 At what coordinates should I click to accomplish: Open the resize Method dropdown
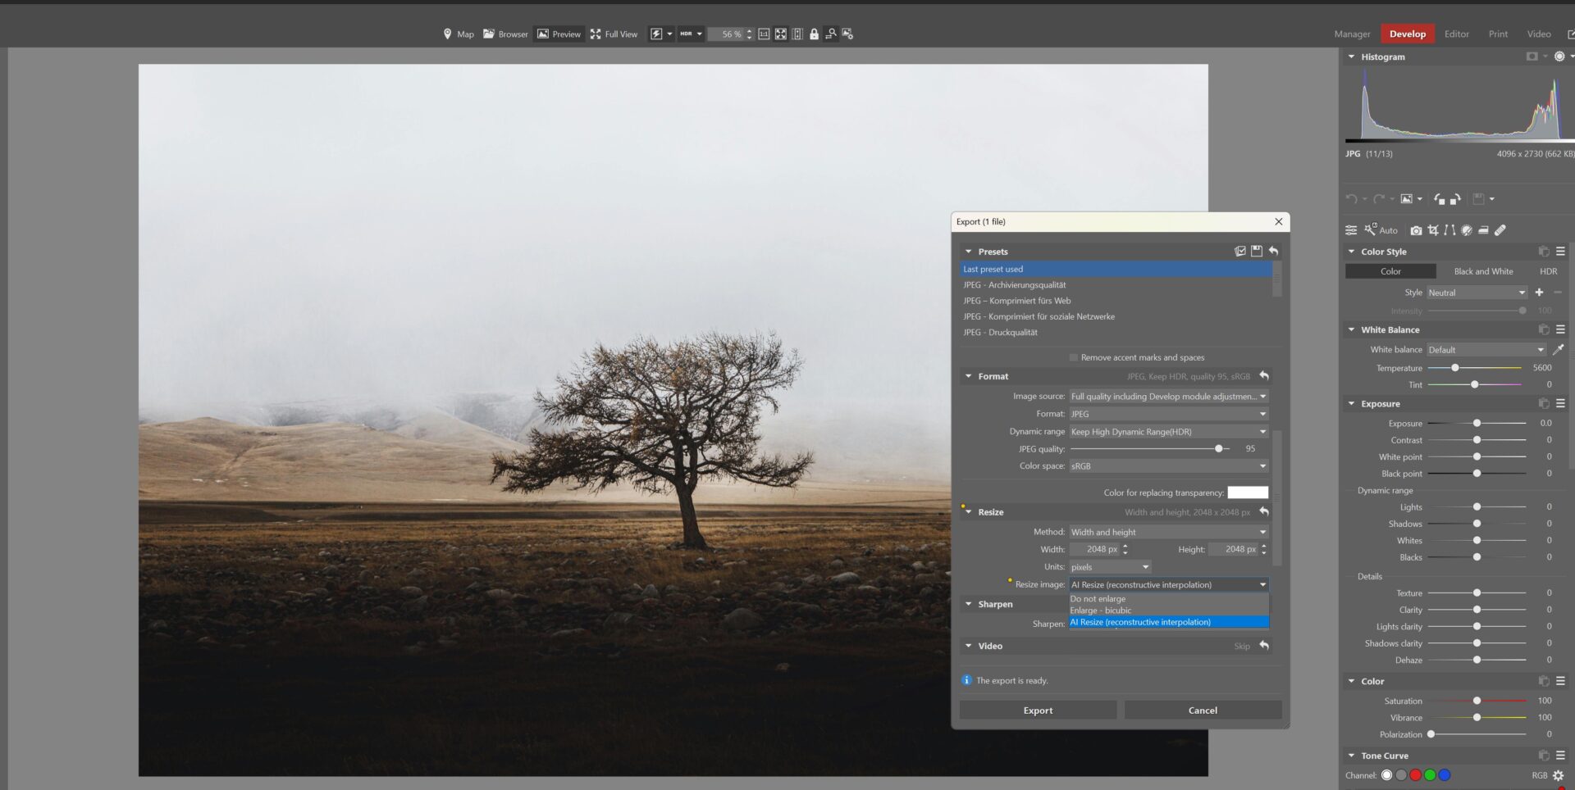pos(1169,532)
